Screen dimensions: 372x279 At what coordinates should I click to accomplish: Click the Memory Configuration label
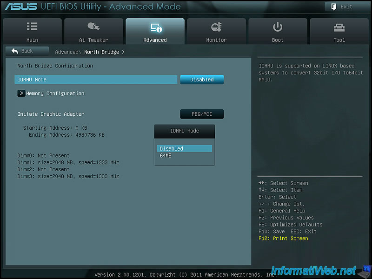tap(55, 93)
